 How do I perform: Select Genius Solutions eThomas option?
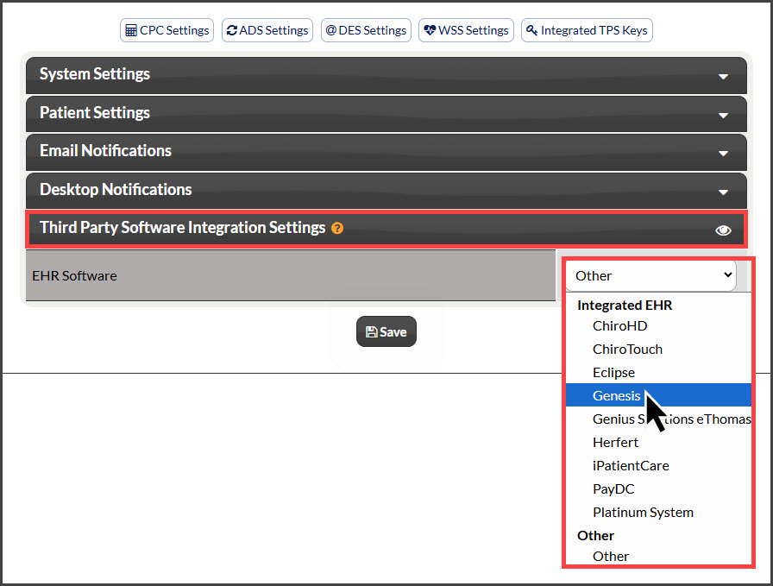click(658, 419)
